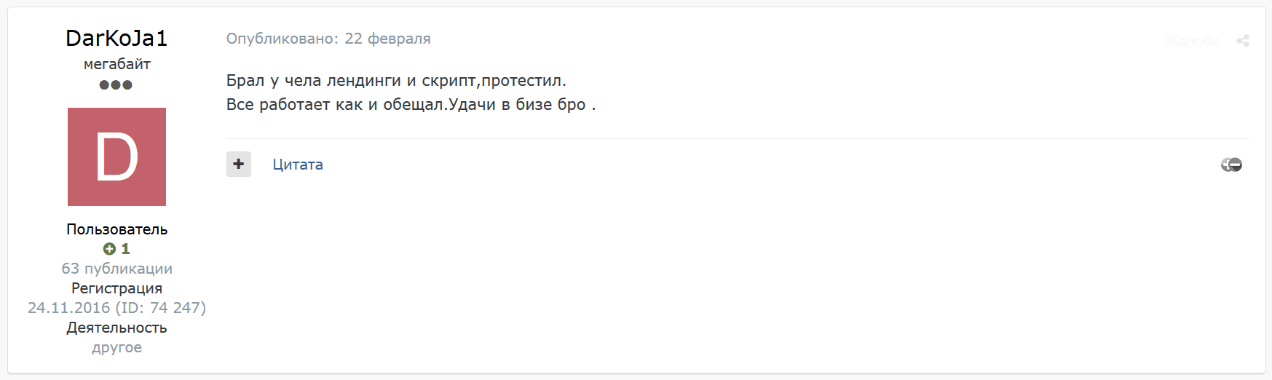Report the post via Жалоба link
1272x380 pixels.
[1192, 41]
